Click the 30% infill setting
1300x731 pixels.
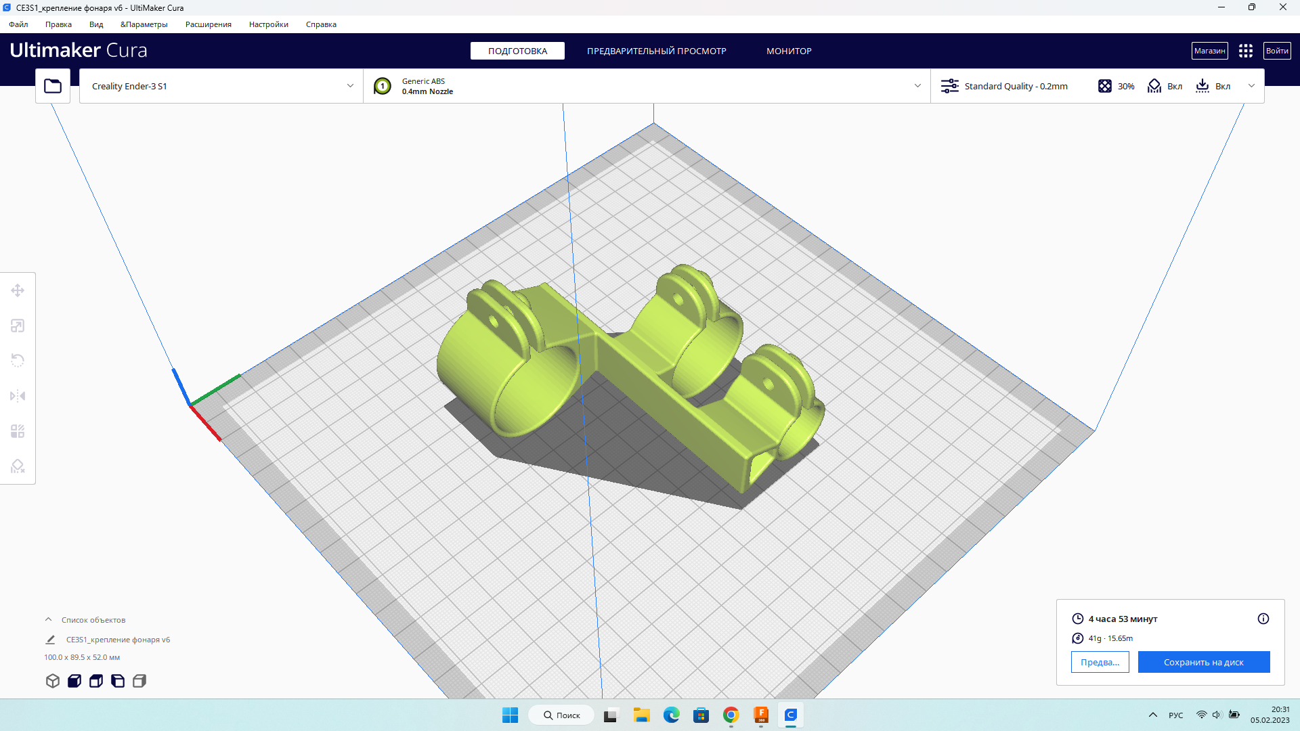click(x=1116, y=86)
